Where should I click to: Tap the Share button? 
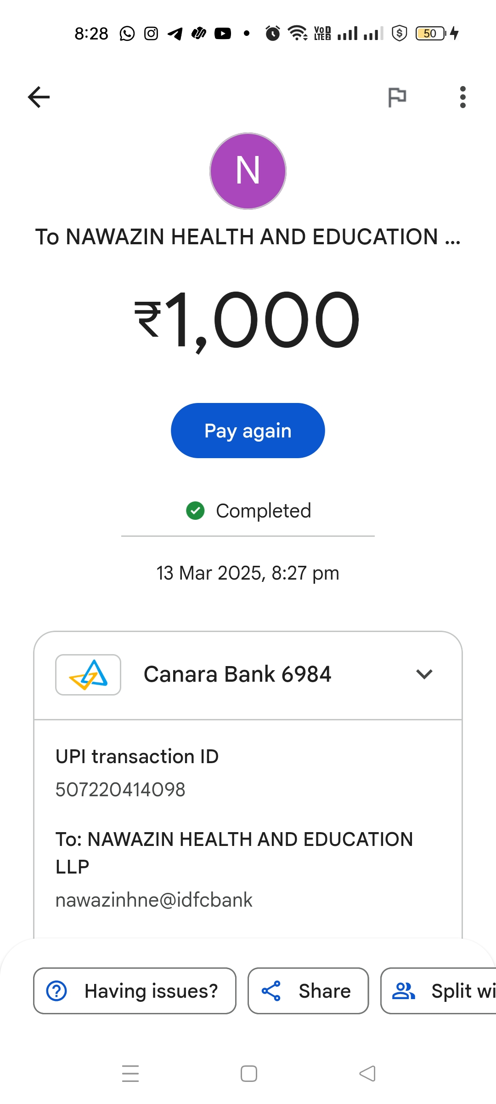point(308,991)
